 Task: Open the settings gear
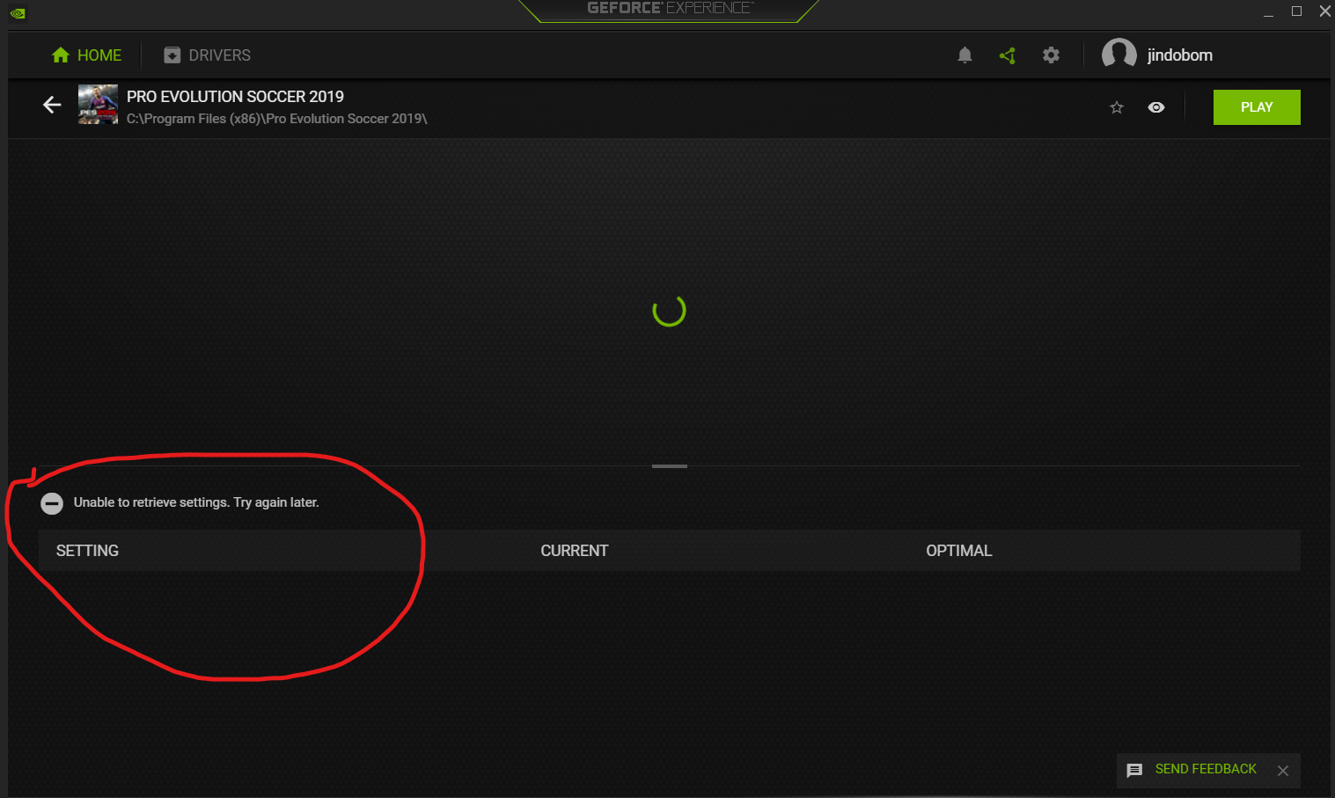click(x=1051, y=55)
